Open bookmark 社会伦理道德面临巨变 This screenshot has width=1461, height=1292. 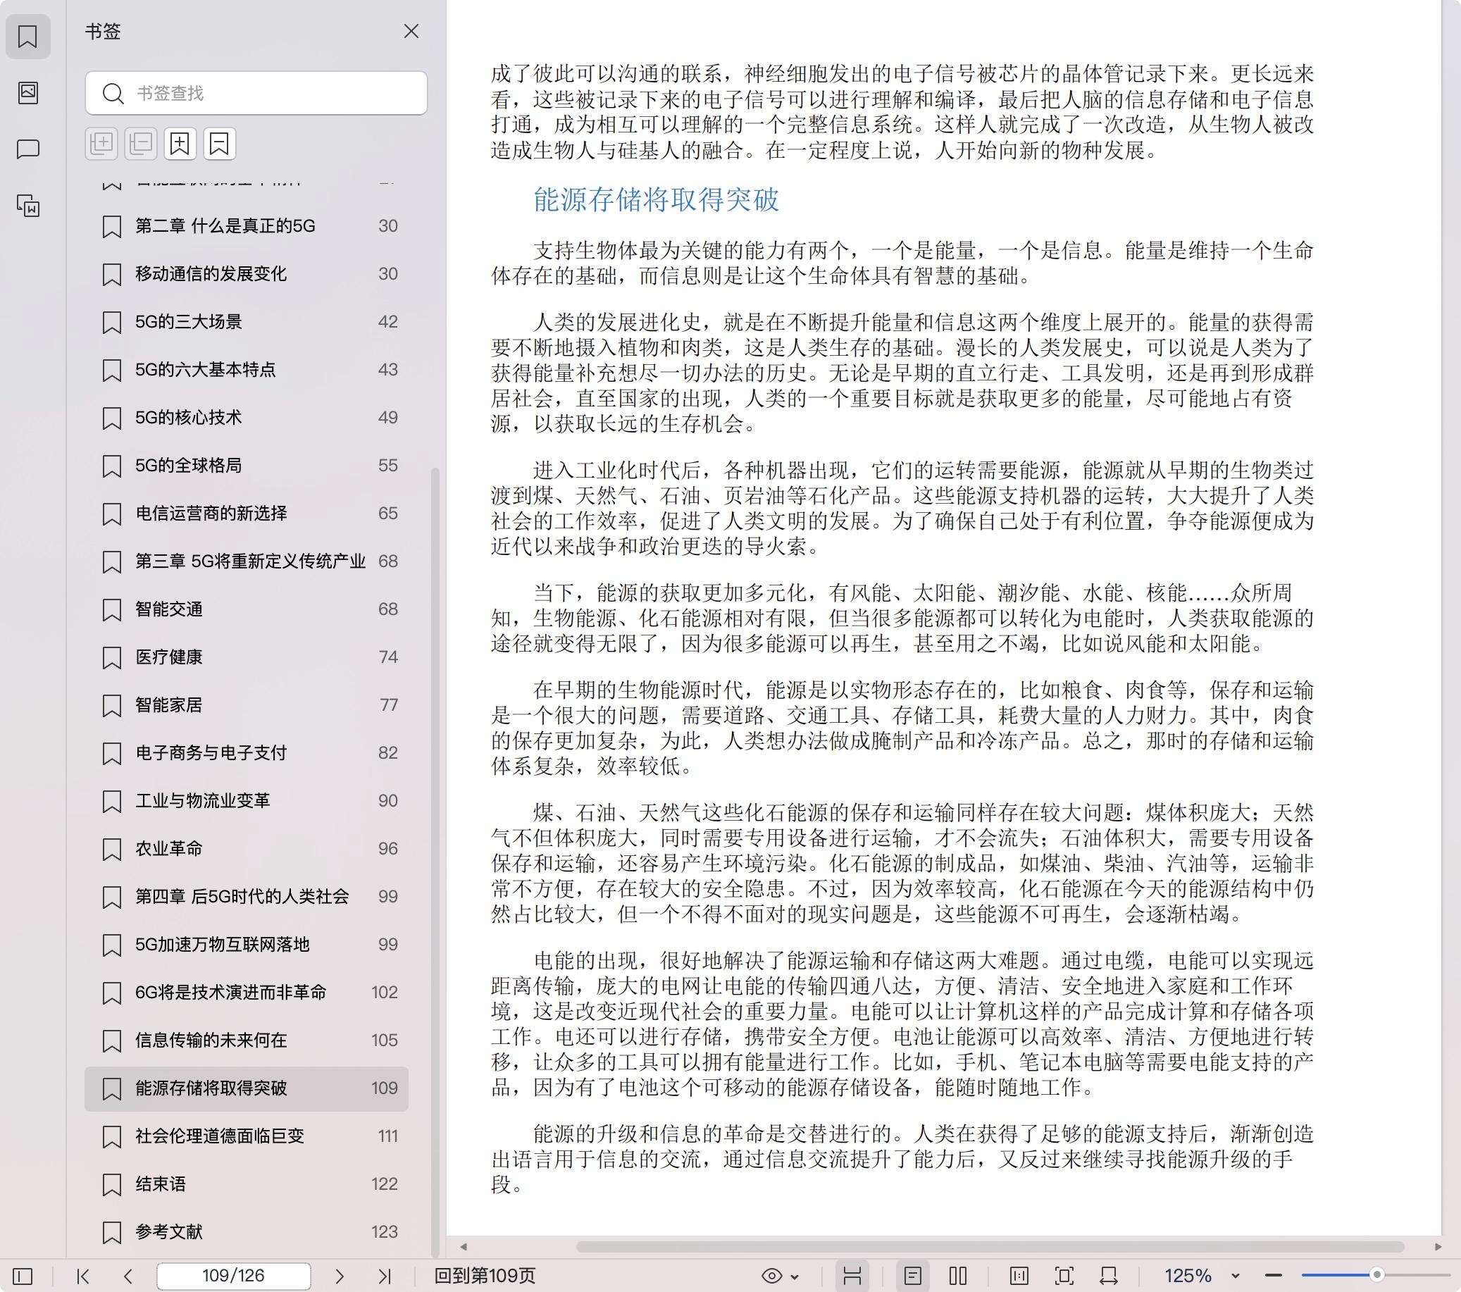point(247,1136)
